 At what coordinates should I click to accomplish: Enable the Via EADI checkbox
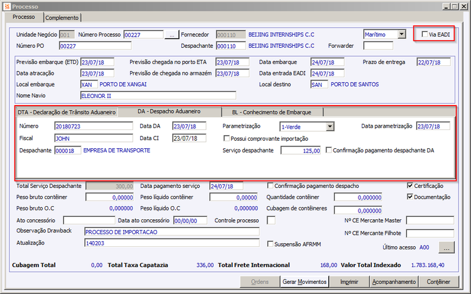[425, 35]
